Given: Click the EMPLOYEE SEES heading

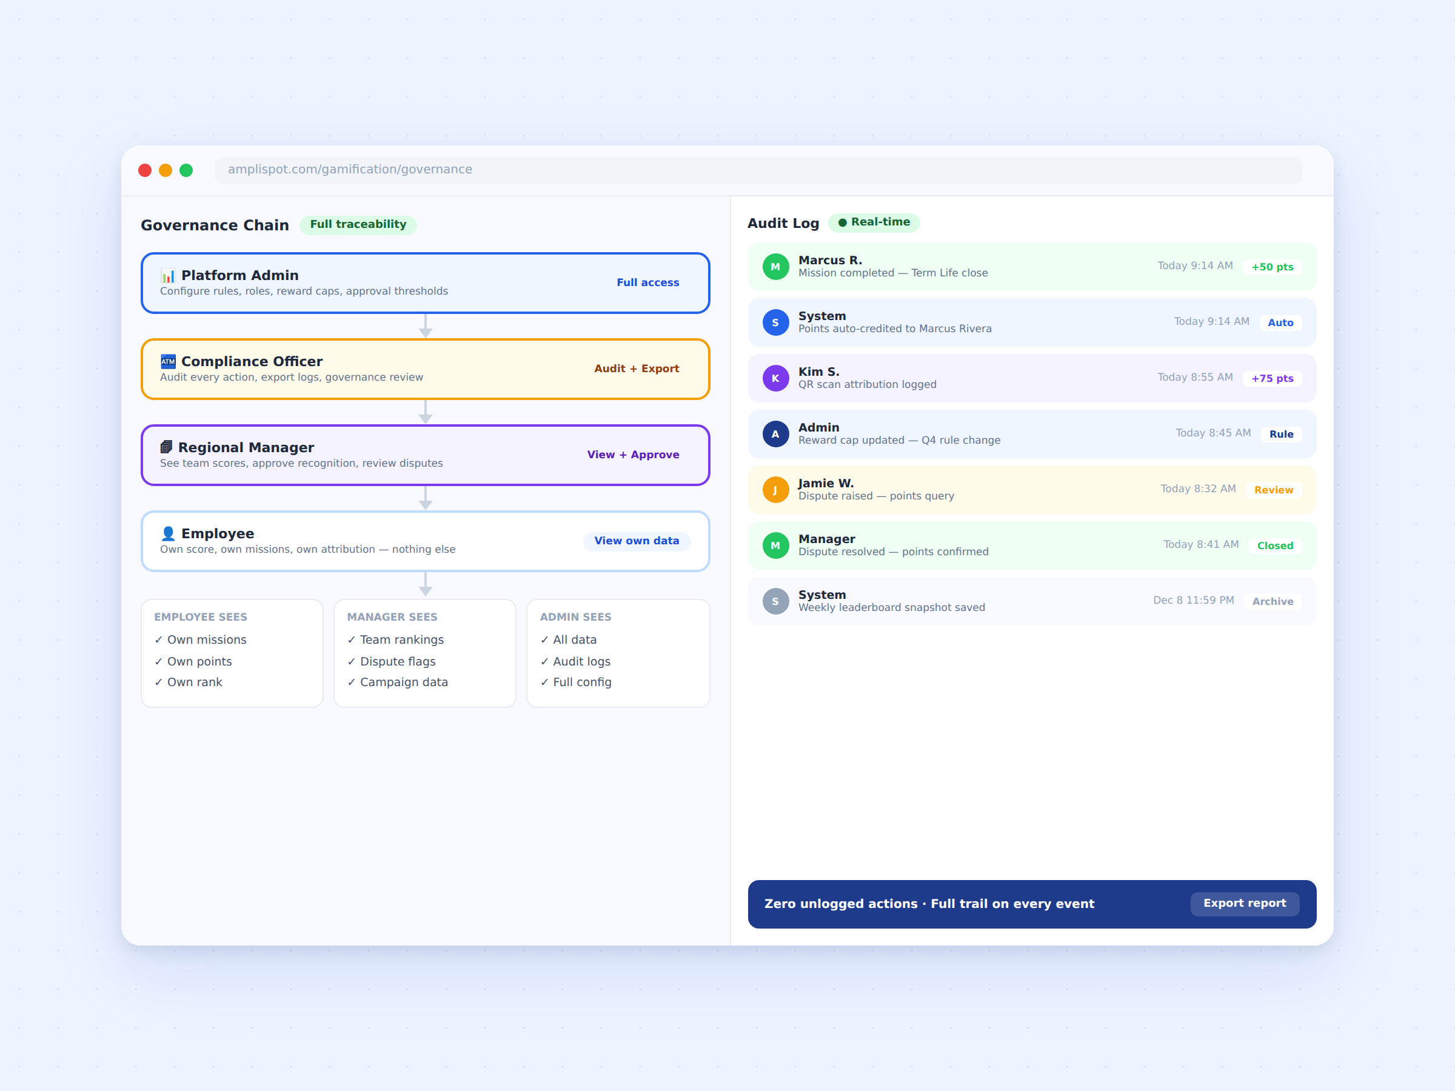Looking at the screenshot, I should 201,618.
